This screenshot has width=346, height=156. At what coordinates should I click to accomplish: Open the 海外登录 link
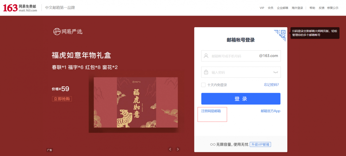[297, 8]
